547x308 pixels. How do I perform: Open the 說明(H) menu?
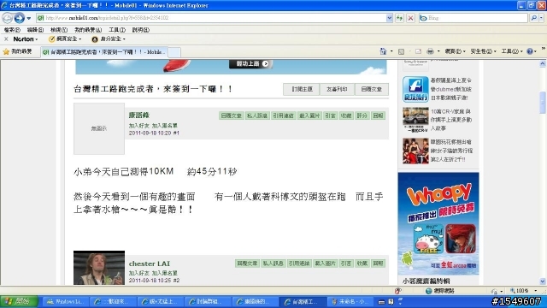140,30
